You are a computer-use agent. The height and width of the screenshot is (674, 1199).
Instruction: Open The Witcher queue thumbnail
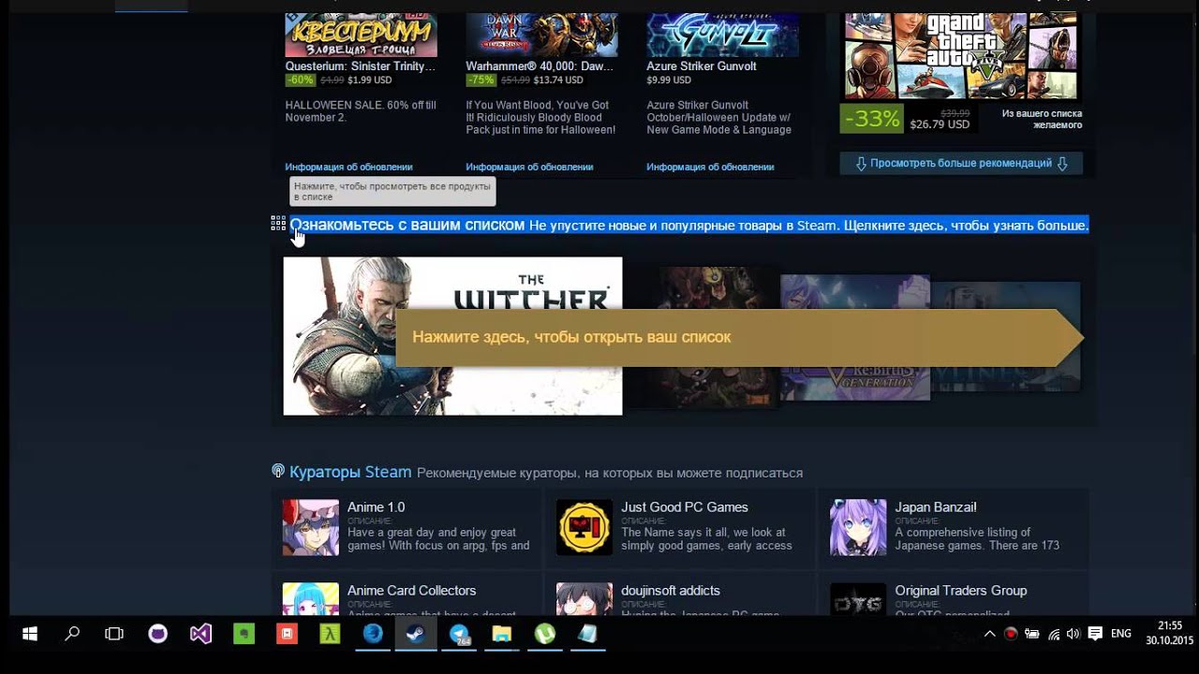click(452, 335)
